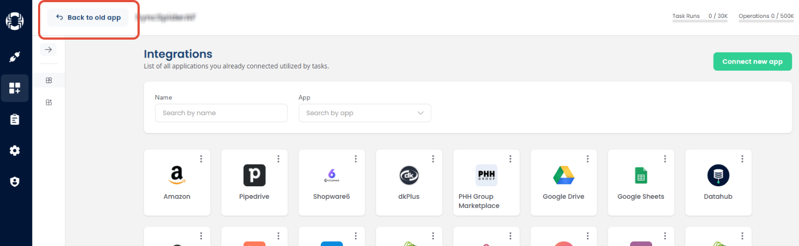Open the Shopware6 integration card
The width and height of the screenshot is (799, 246).
coord(332,182)
